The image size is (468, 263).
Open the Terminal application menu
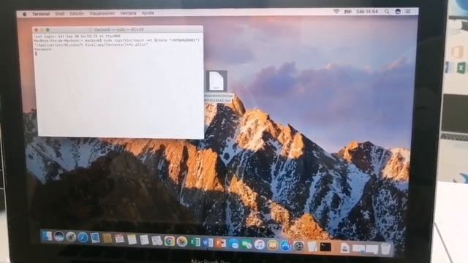(41, 14)
